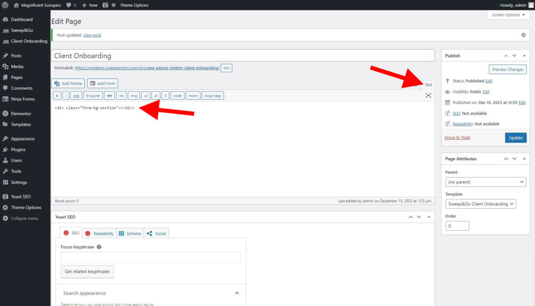
Task: Open the Yoast icon in top admin bar
Action: click(104, 5)
